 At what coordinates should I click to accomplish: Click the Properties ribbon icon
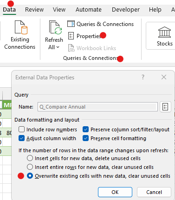pyautogui.click(x=71, y=36)
